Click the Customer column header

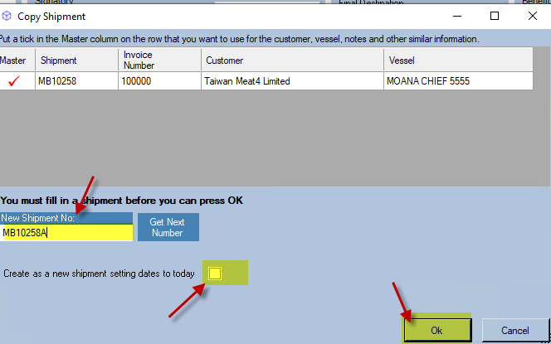coord(292,61)
